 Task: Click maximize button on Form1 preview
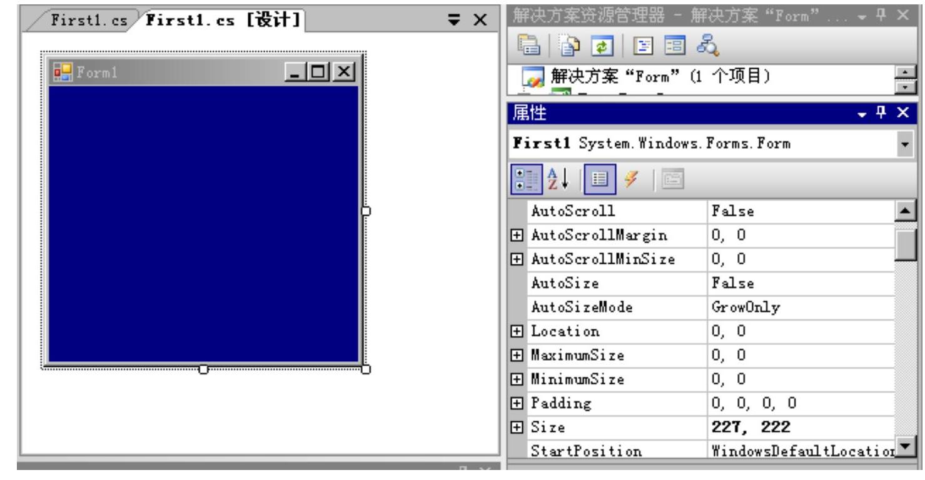click(319, 72)
